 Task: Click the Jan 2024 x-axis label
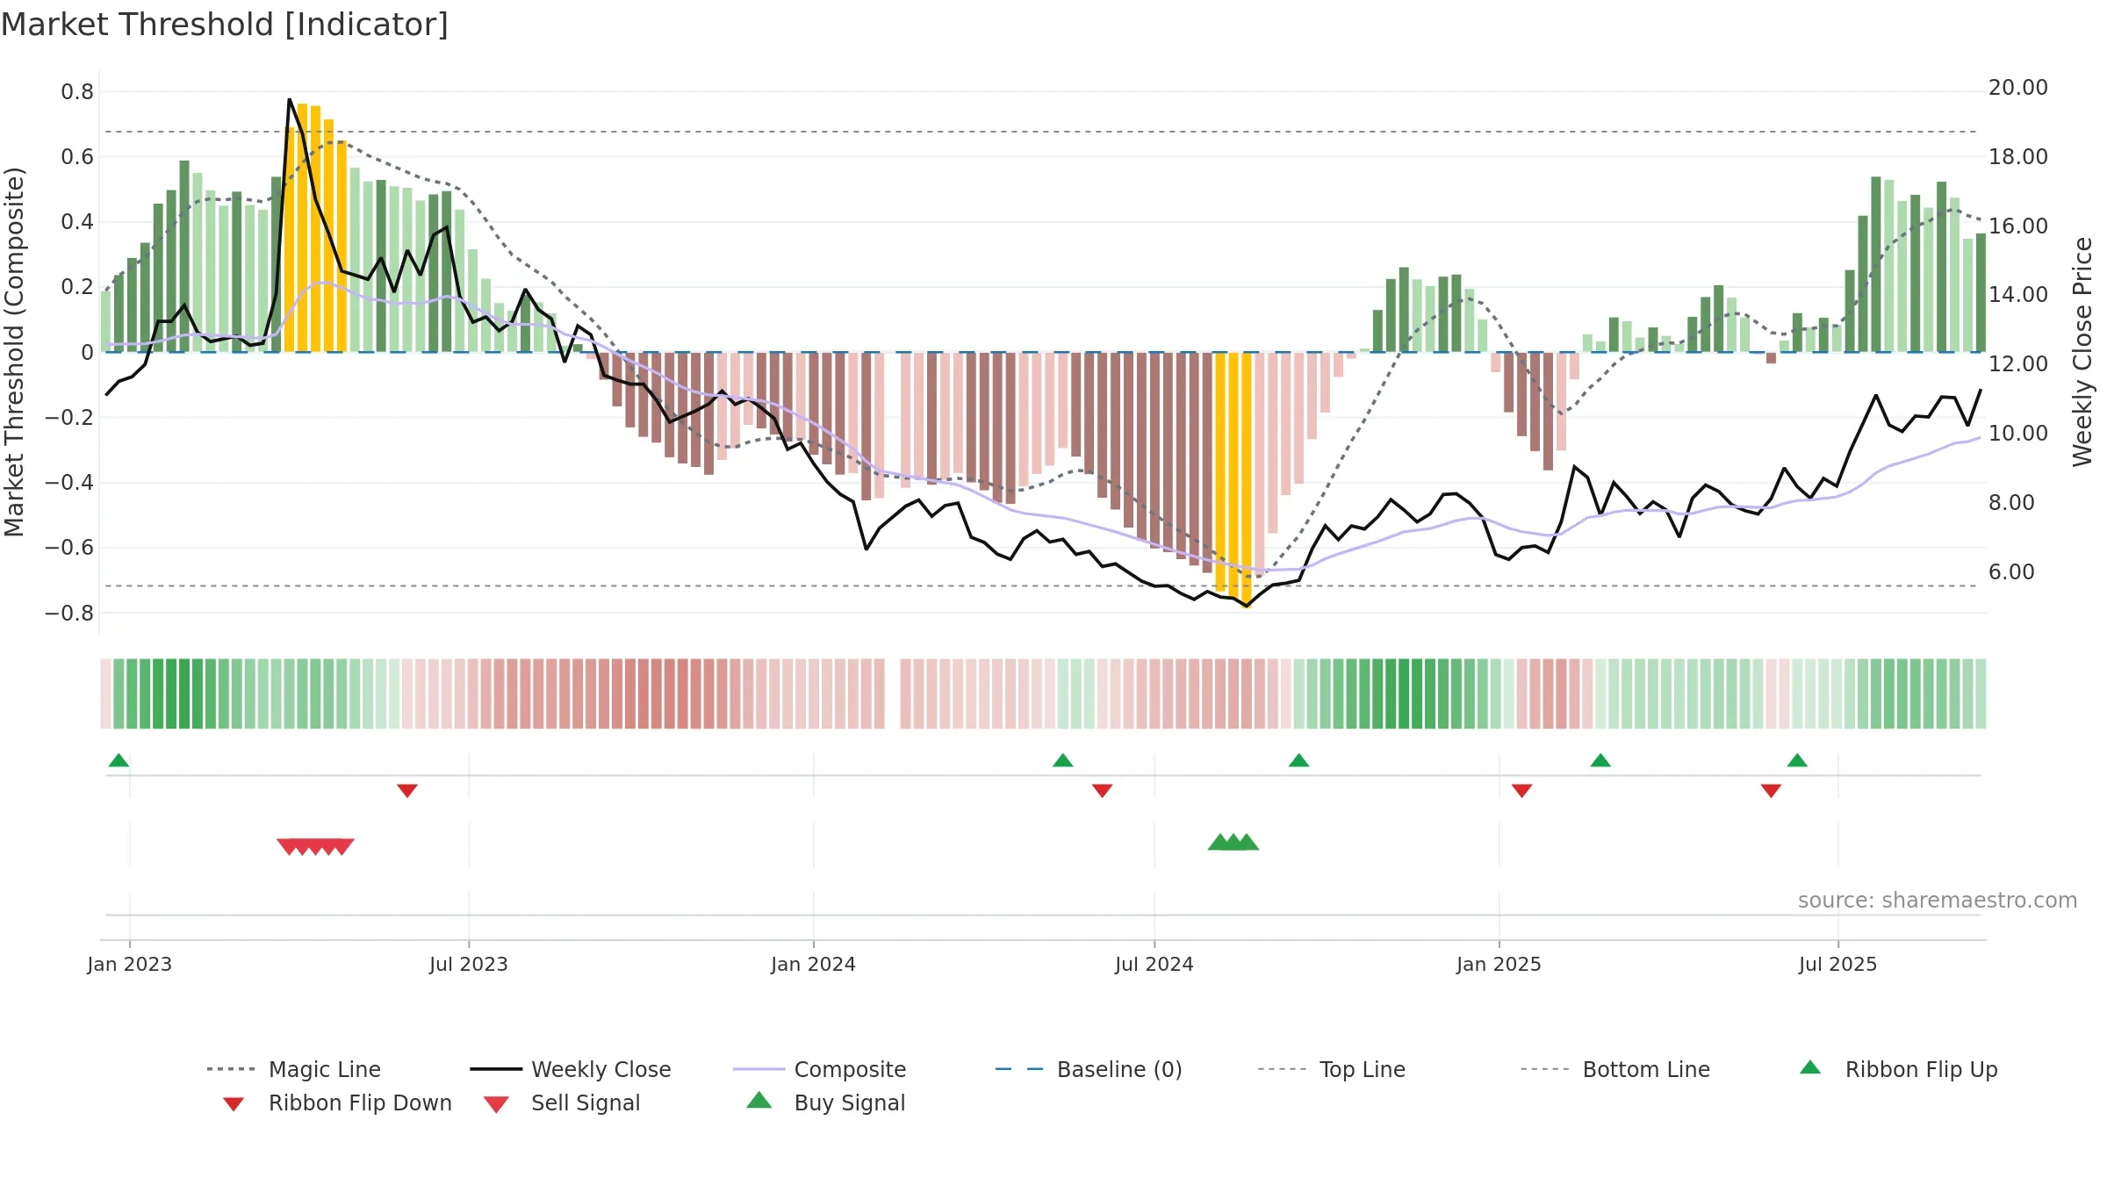[814, 964]
